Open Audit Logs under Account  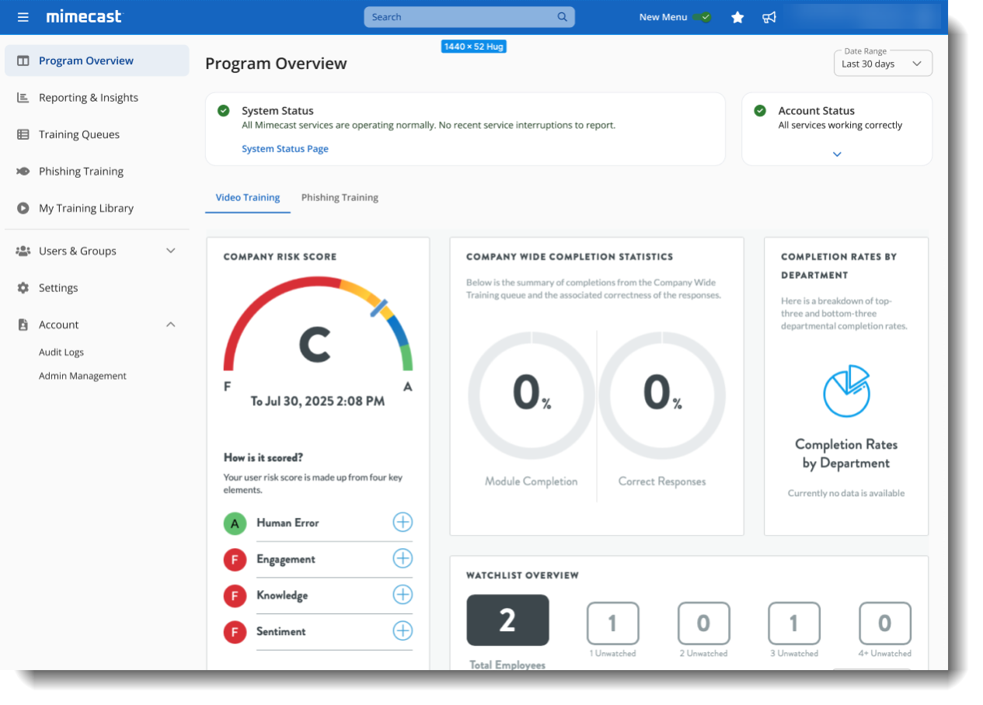[61, 352]
